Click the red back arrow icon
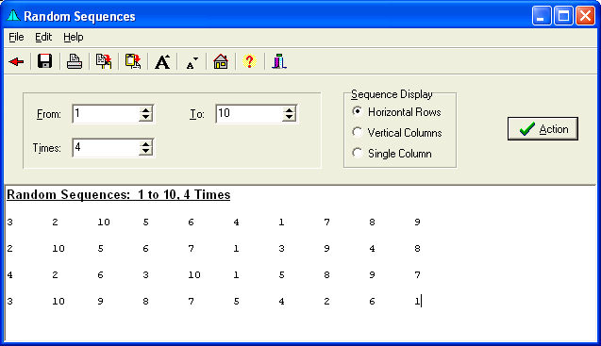Image resolution: width=601 pixels, height=346 pixels. 16,61
